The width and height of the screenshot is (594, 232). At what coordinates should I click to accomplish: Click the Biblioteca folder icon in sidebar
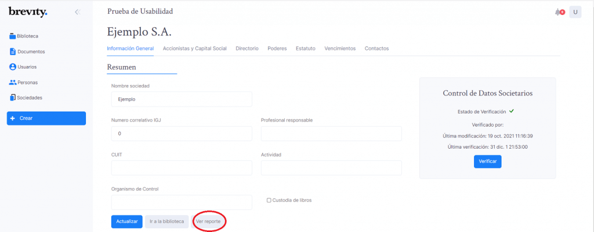13,36
